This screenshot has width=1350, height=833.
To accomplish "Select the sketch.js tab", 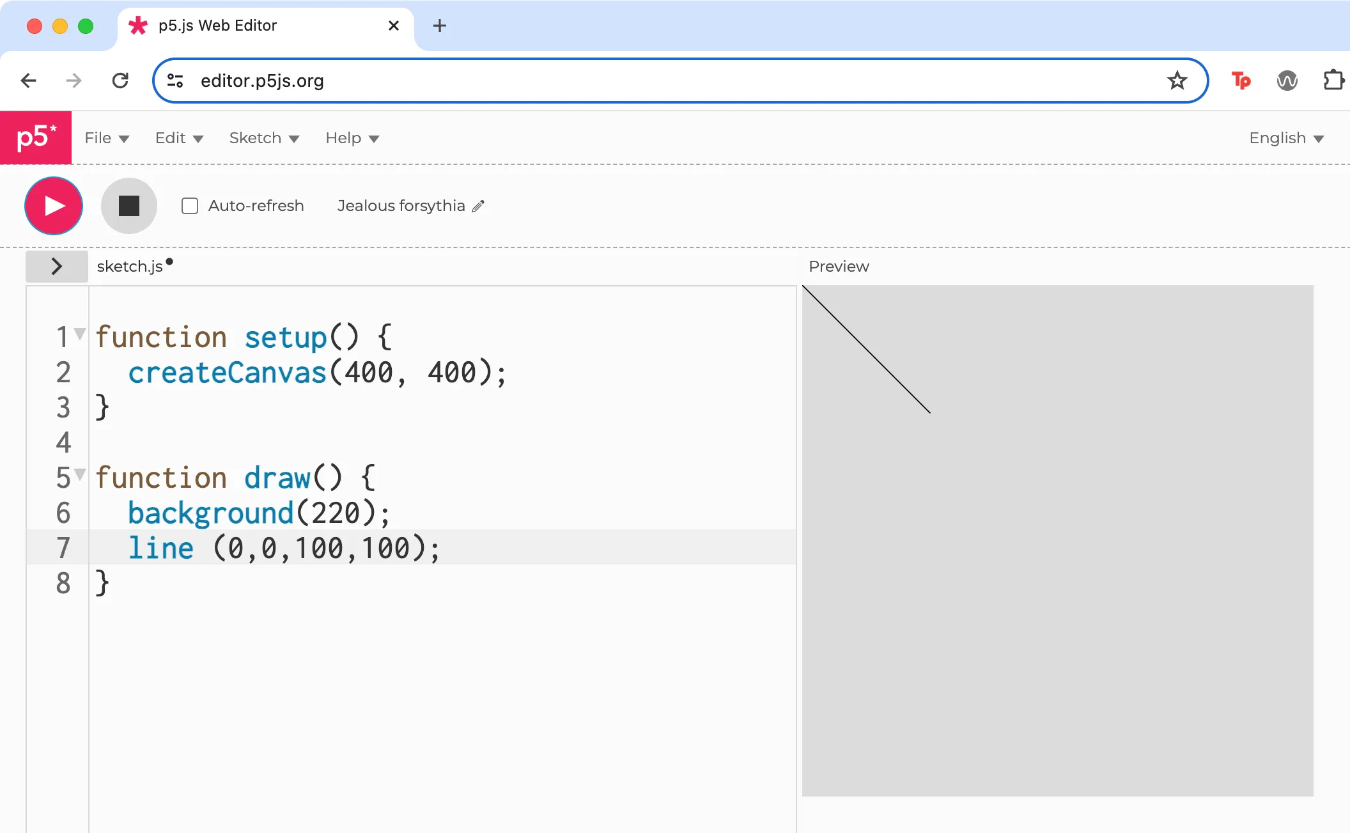I will point(130,266).
